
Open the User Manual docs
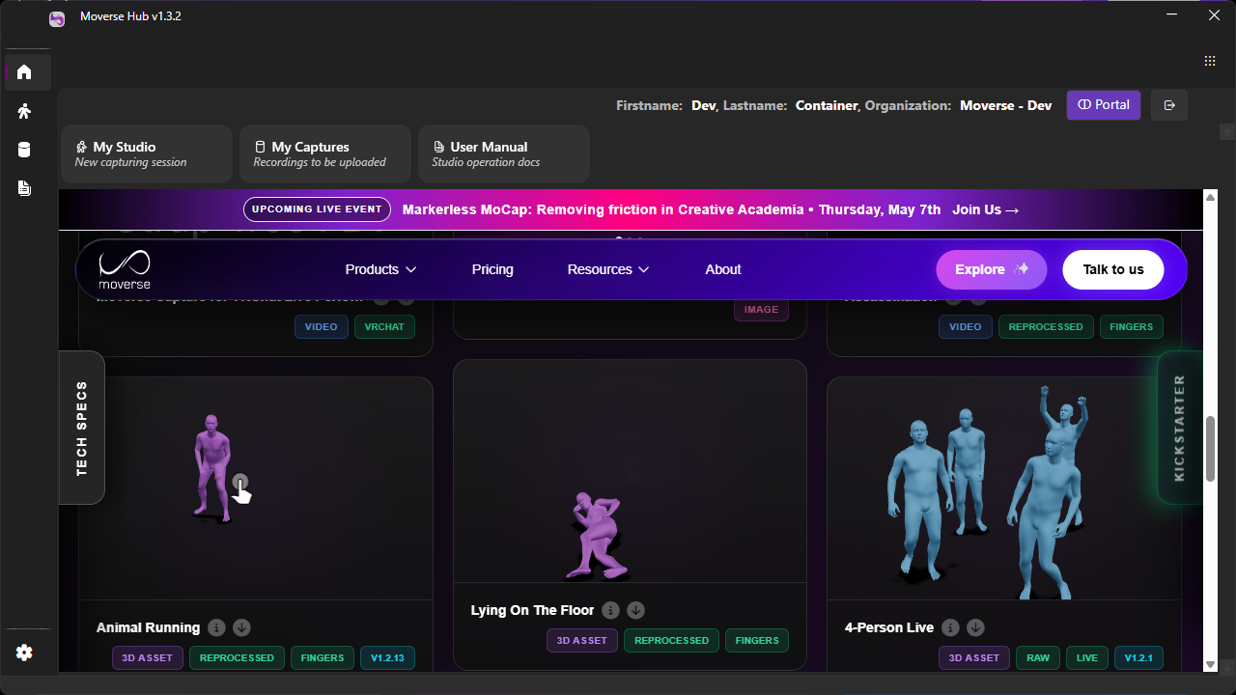pos(504,153)
